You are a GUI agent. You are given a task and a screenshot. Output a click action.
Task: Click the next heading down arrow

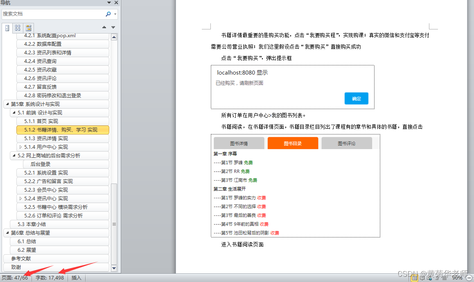113,27
